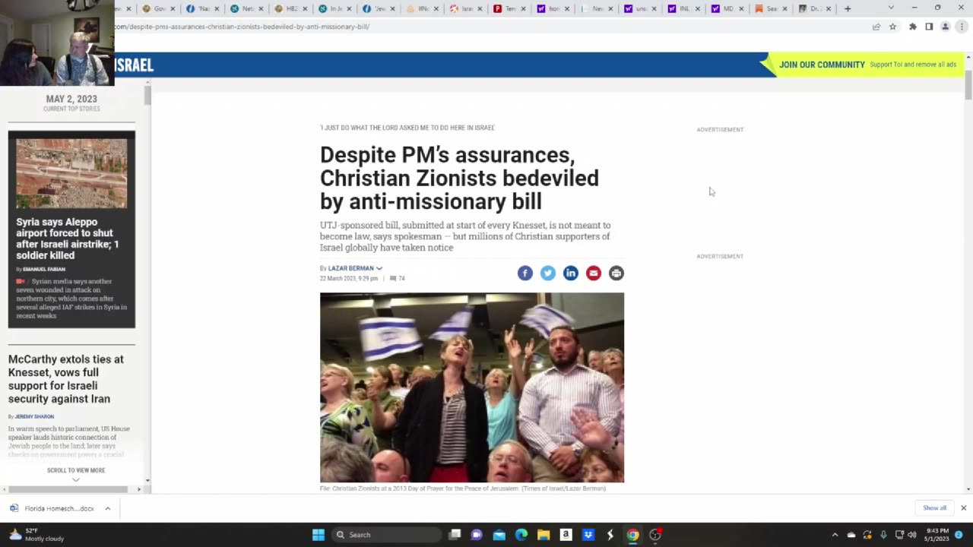Click the Christian Zionists article photo
973x547 pixels.
pyautogui.click(x=472, y=387)
